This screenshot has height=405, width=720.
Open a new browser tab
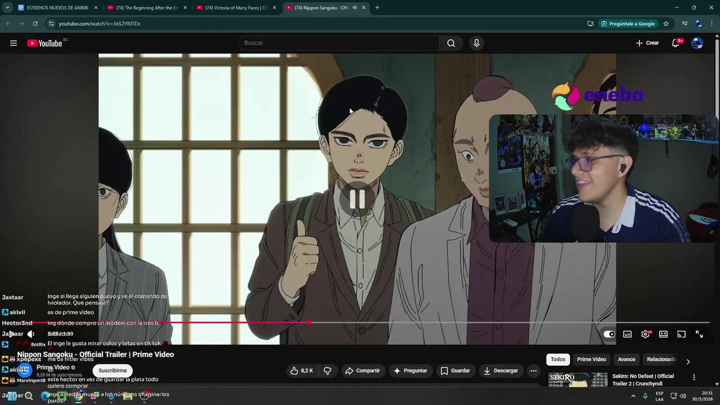377,8
